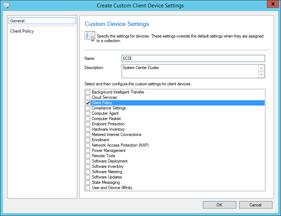Check Metered Internet Connections checkbox
The width and height of the screenshot is (281, 216).
(88, 135)
